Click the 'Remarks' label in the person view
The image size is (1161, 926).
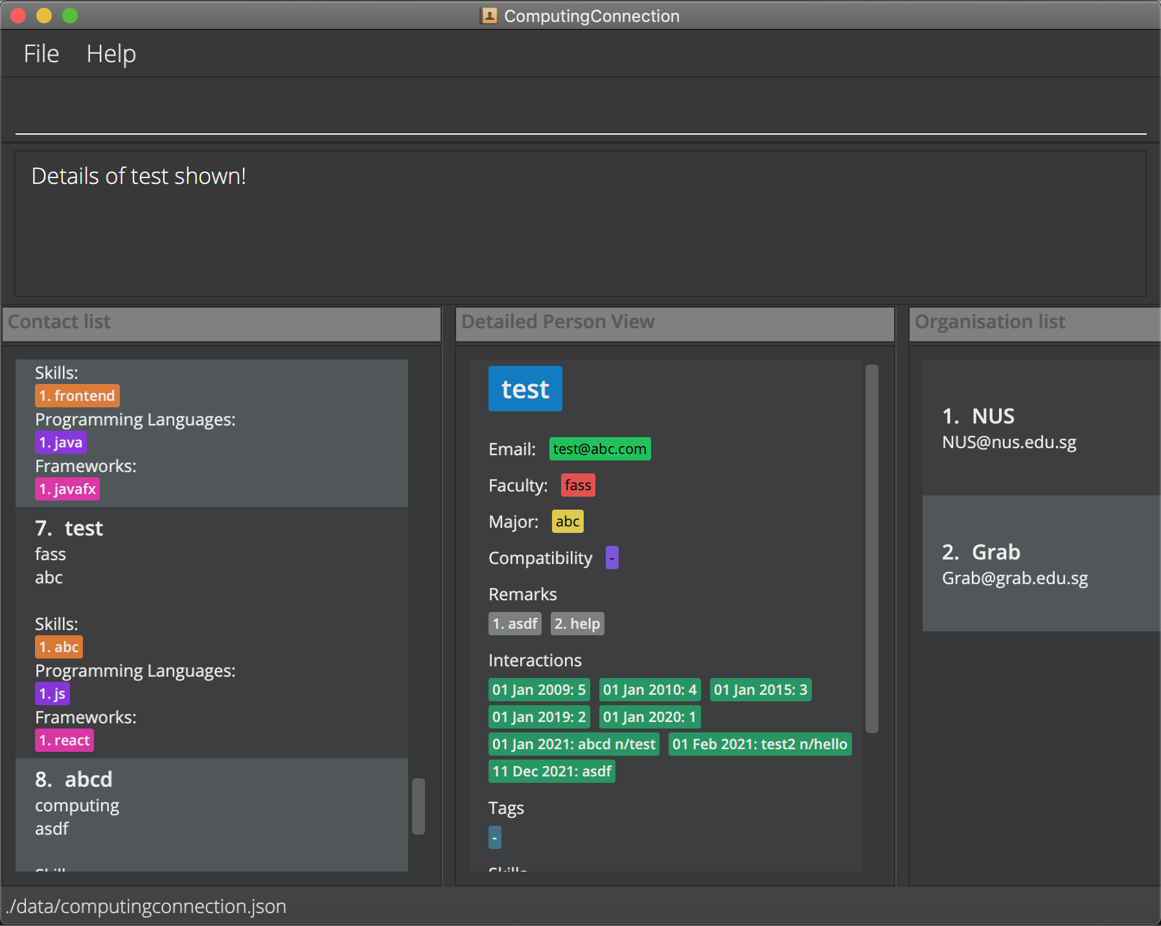click(x=523, y=594)
